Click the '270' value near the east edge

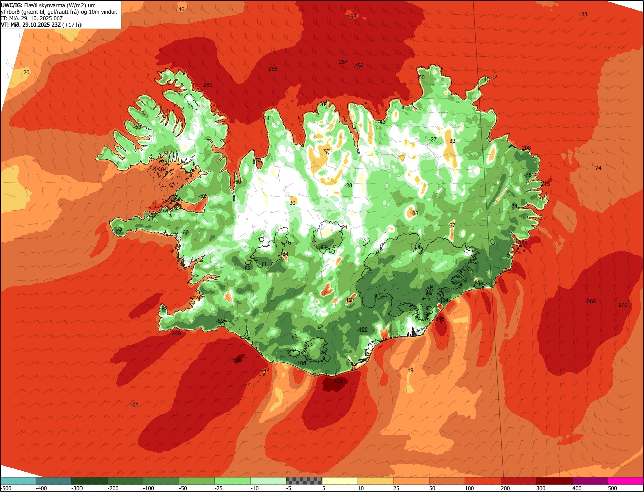[x=623, y=305]
